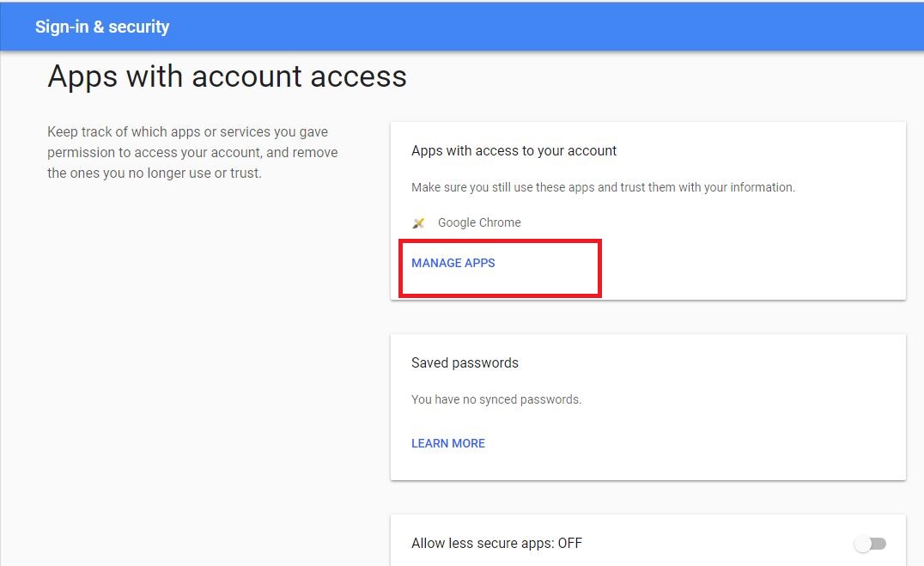
Task: Click the word OFF in the less secure apps label
Action: point(570,543)
